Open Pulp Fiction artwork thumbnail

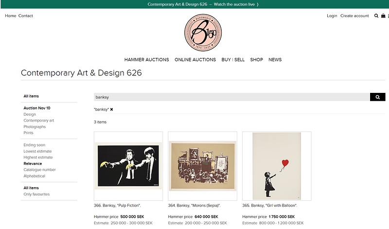point(128,166)
